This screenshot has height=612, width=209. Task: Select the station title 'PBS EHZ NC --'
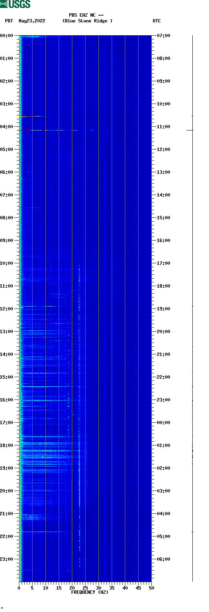pos(86,15)
